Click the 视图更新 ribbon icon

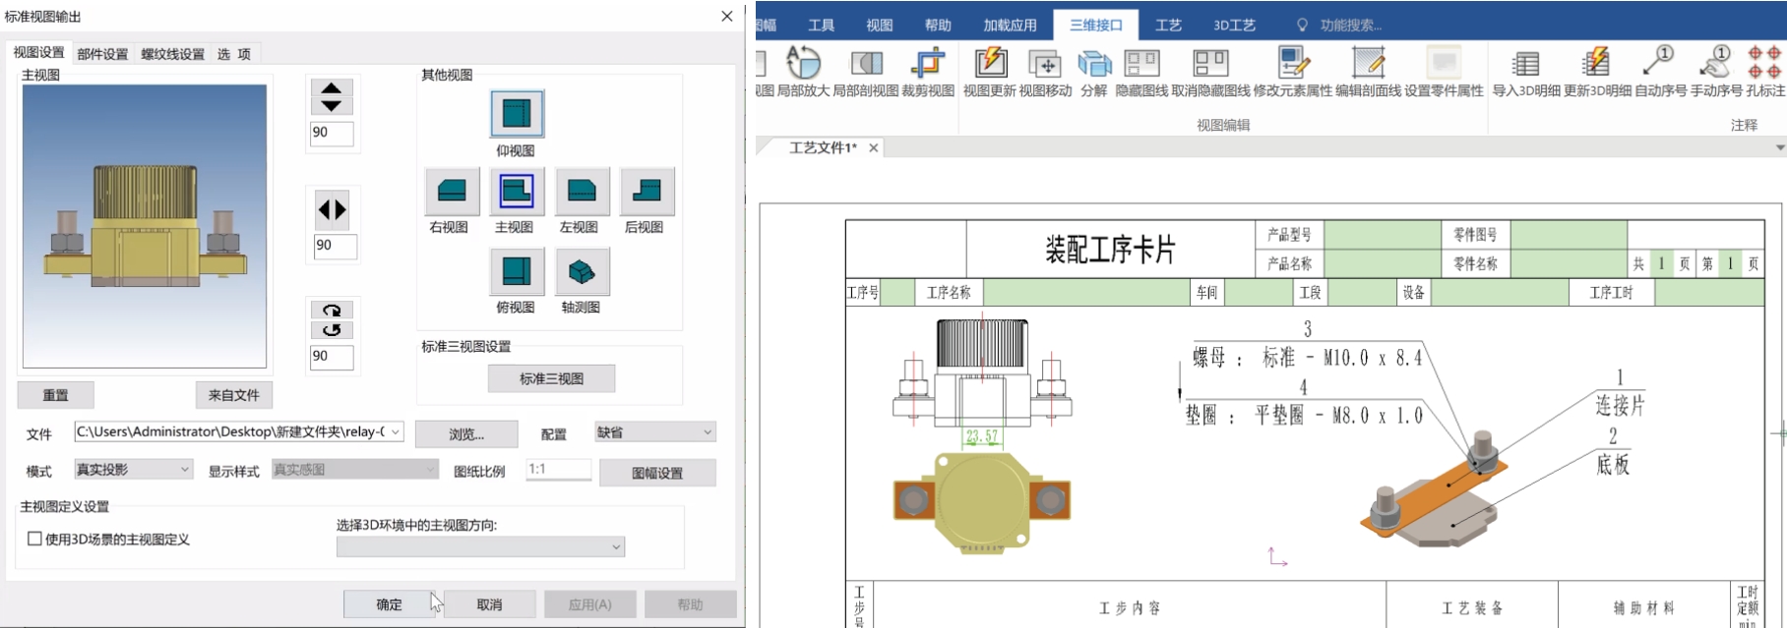[x=990, y=65]
